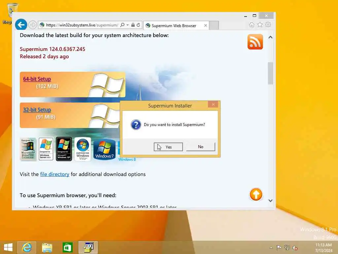Open a new tab in Internet Explorer
Screen dimensions: 338x254
coord(214,25)
